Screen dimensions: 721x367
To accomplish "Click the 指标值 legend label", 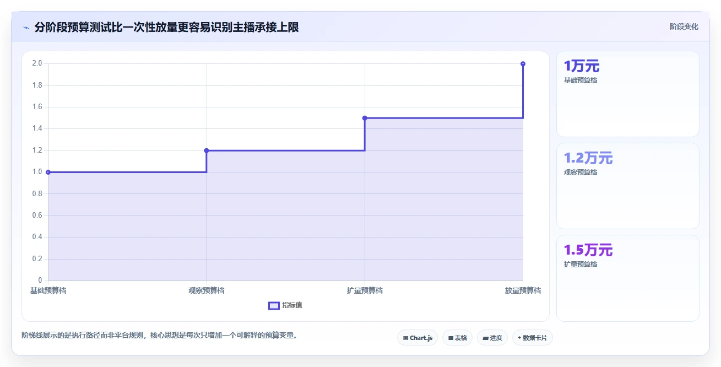I will (292, 306).
